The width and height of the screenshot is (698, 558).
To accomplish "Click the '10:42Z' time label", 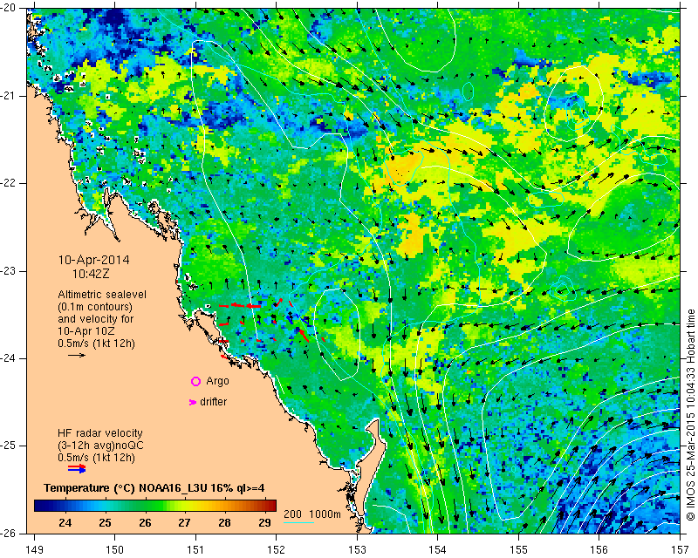I will pyautogui.click(x=91, y=274).
